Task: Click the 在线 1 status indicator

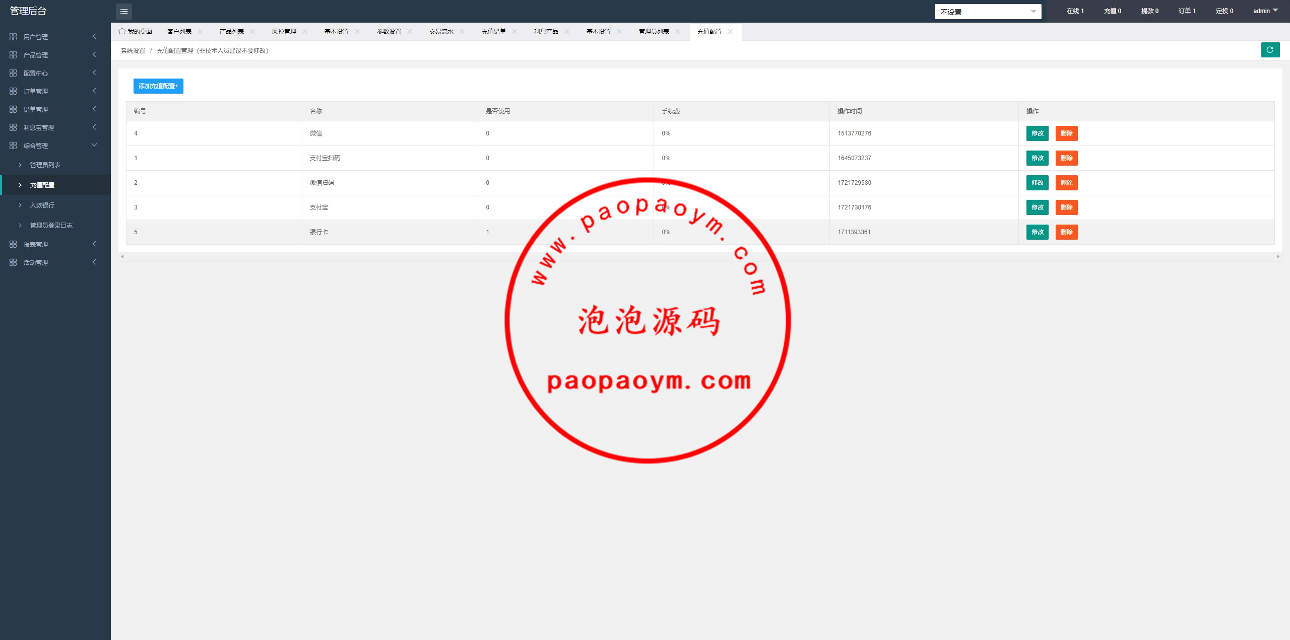Action: 1075,11
